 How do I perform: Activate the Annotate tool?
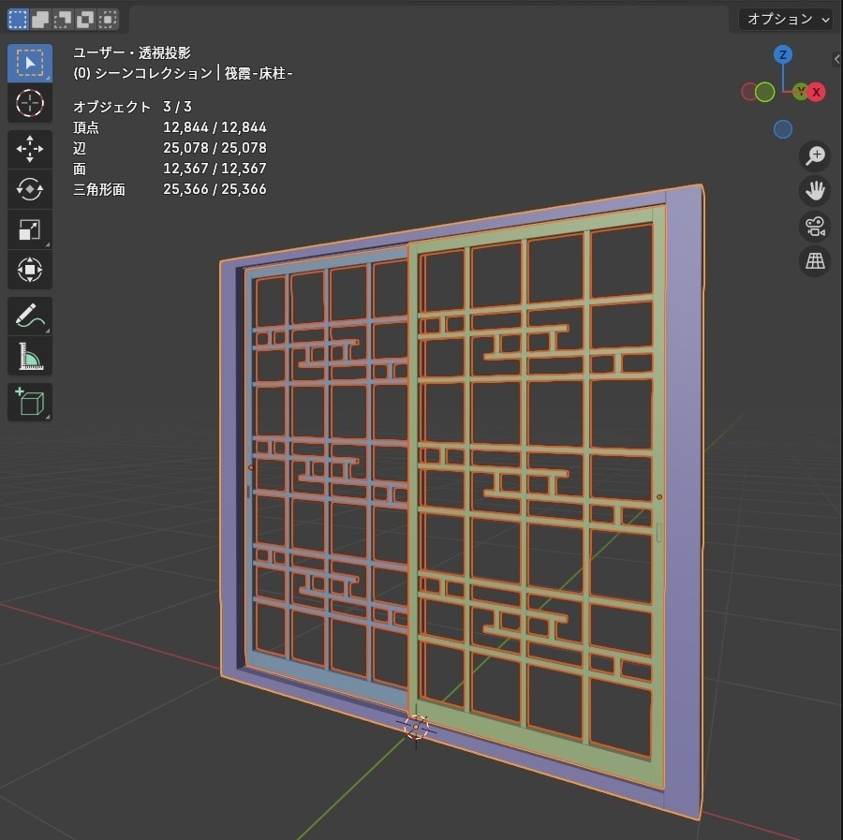(29, 316)
